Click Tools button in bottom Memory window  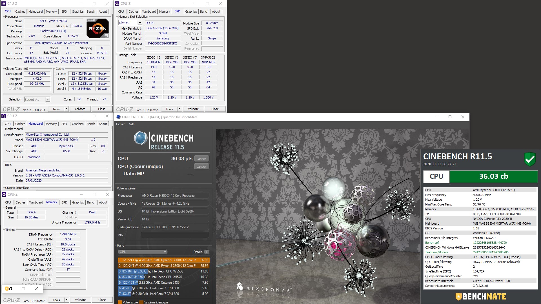[x=56, y=300]
